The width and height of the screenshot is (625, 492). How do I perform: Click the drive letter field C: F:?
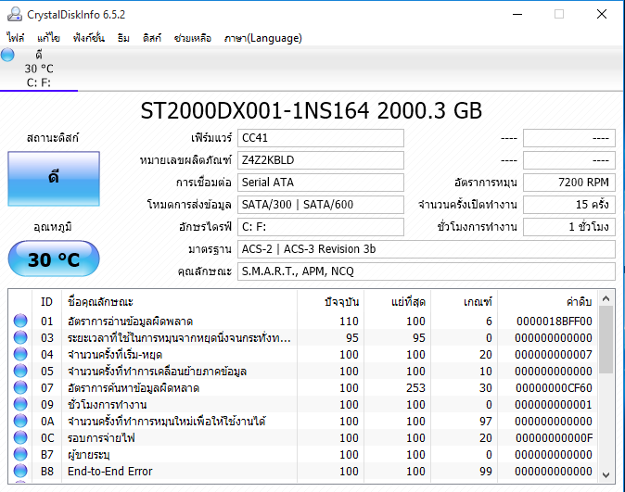321,227
